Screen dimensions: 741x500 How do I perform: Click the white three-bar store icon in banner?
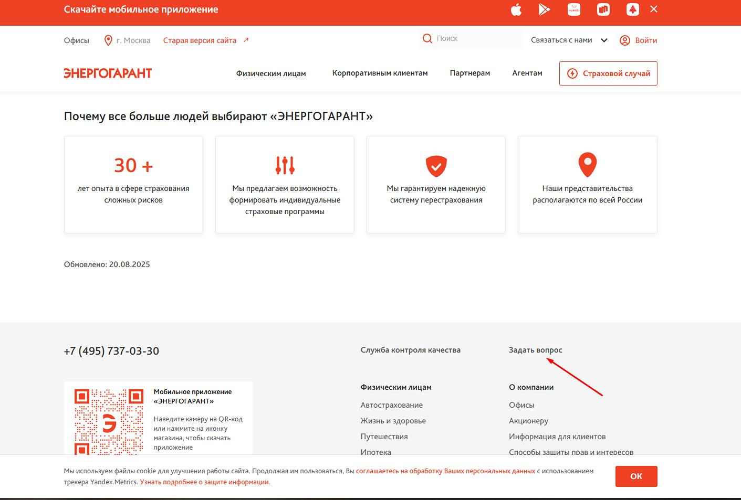pos(603,9)
